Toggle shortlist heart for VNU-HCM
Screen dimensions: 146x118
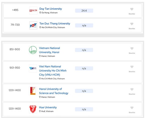pos(132,67)
